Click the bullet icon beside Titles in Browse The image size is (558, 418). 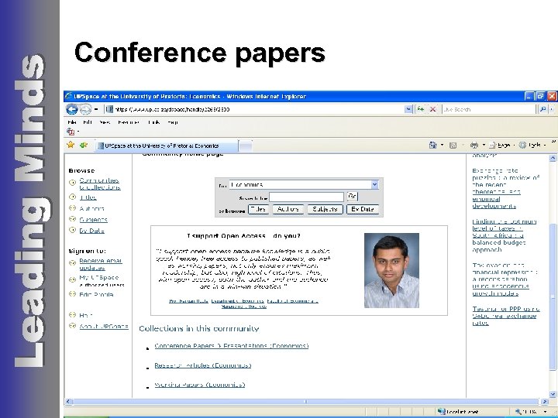(x=72, y=197)
